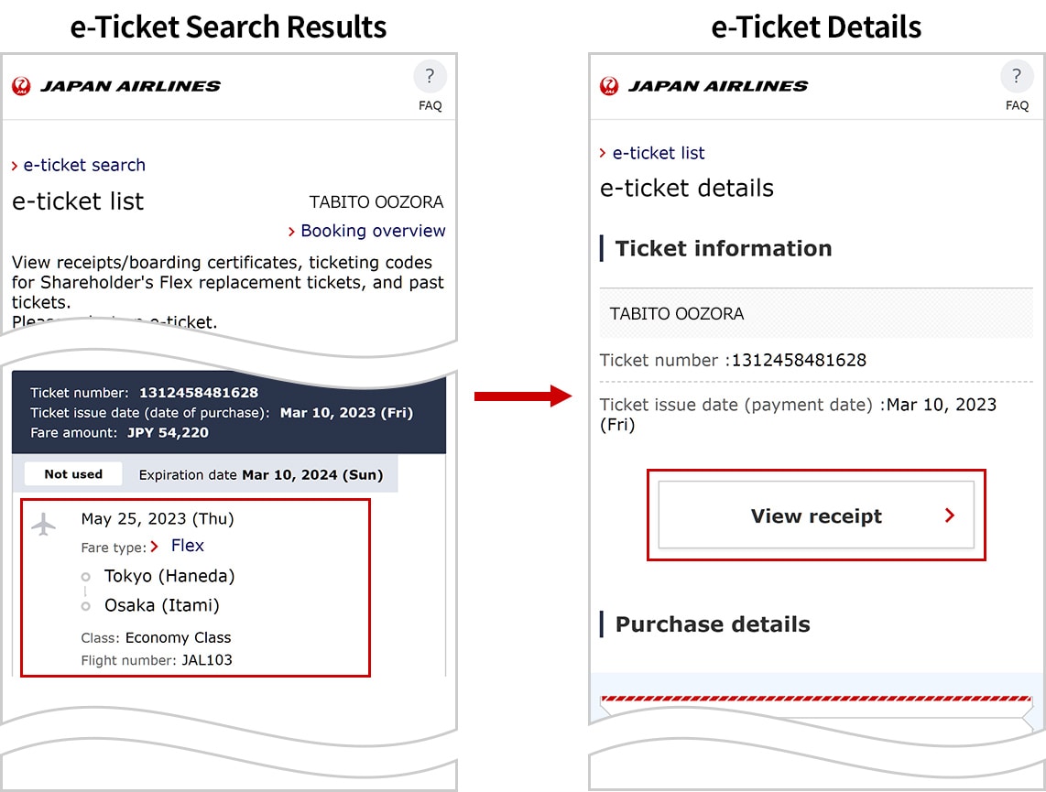This screenshot has width=1046, height=792.
Task: Toggle the Not used status badge
Action: point(72,474)
